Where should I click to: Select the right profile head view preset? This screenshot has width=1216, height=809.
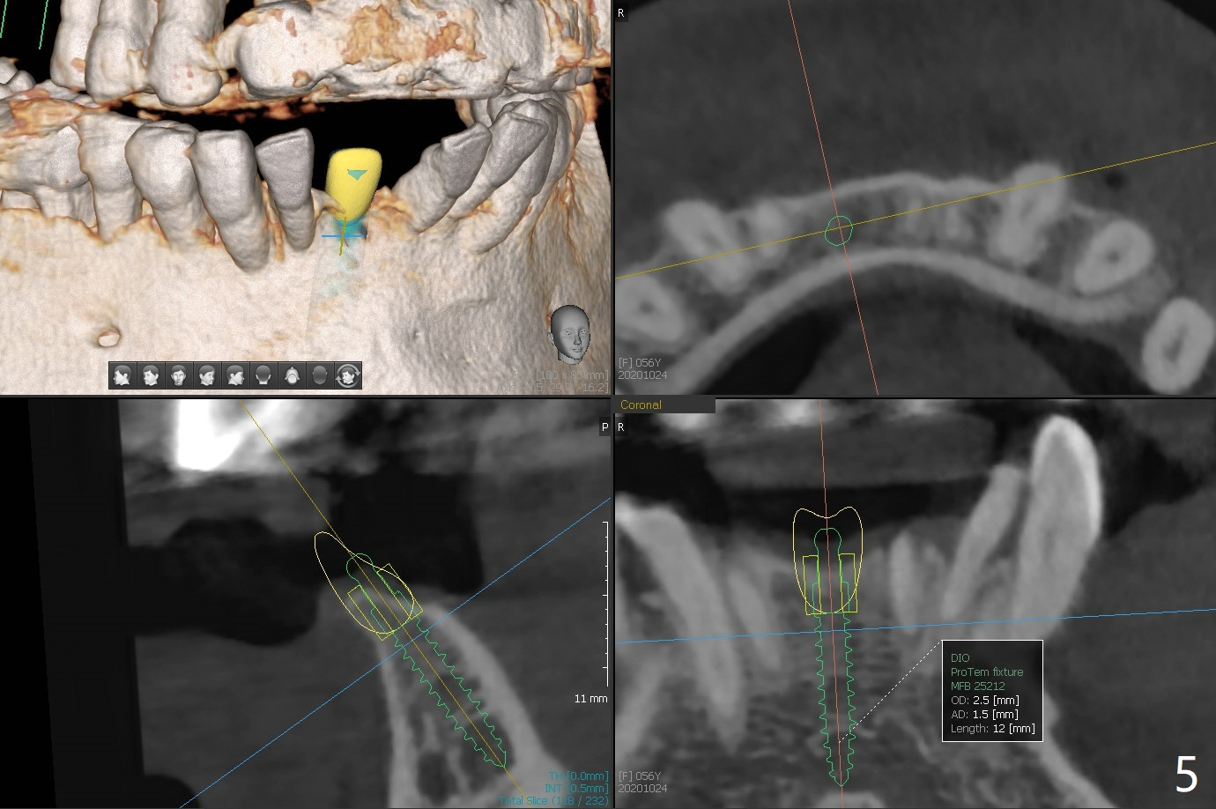pos(235,375)
